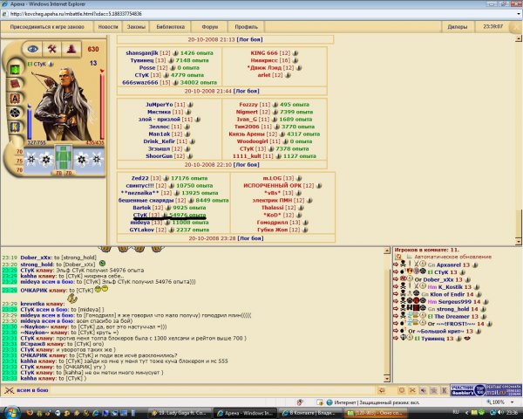Image resolution: width=523 pixels, height=419 pixels.
Task: Open the battle log link dated 20-10-2008 22:10
Action: point(247,165)
